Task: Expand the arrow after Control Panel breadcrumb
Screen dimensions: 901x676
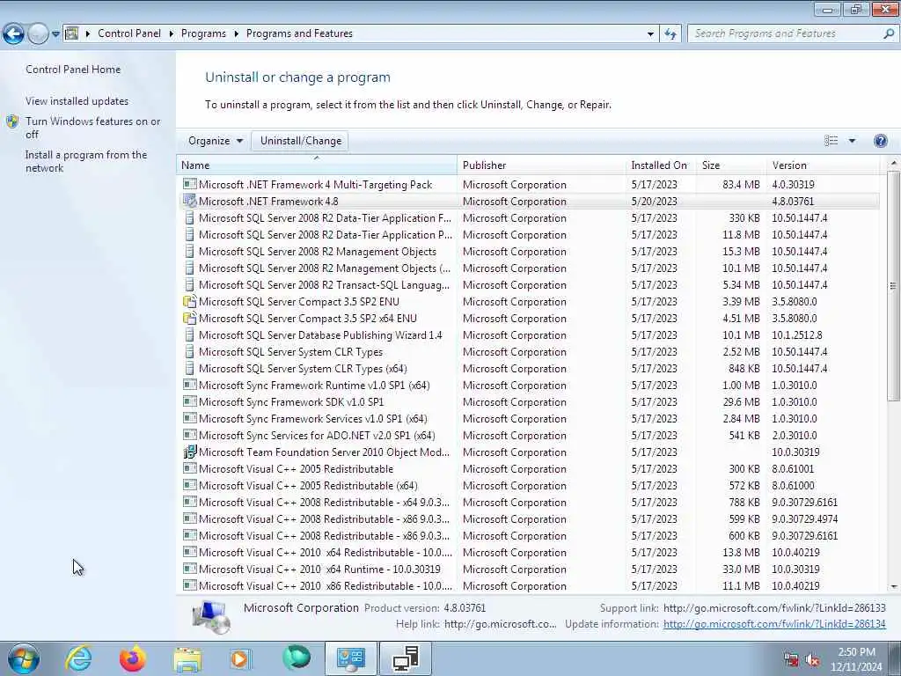Action: click(172, 34)
